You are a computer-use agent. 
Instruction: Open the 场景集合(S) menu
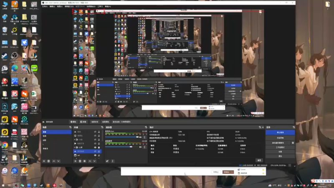coord(91,7)
